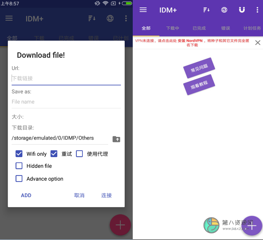Switch to 已完成 tab in purple screen
The width and height of the screenshot is (263, 240).
click(x=199, y=28)
